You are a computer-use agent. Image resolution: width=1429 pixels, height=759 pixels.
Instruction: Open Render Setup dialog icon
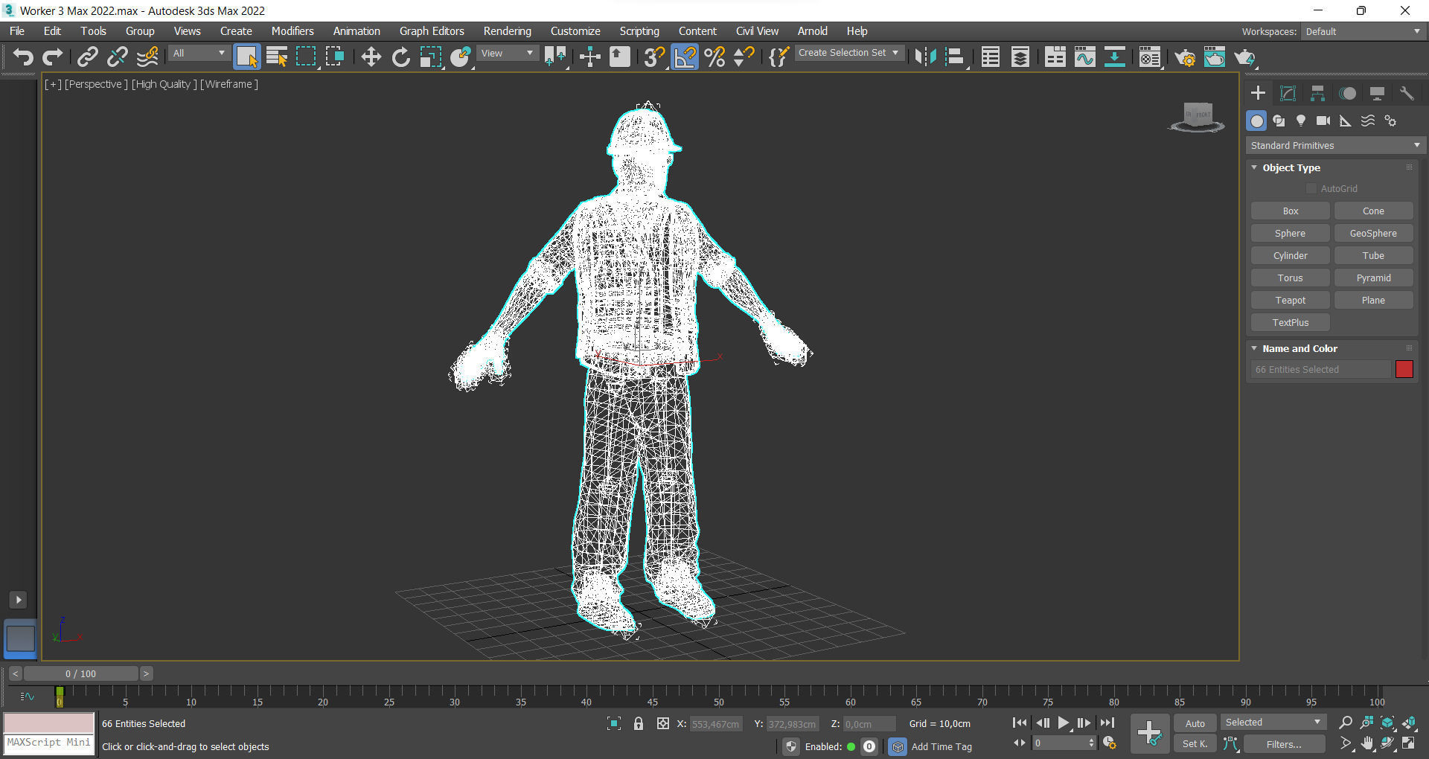pos(1185,57)
